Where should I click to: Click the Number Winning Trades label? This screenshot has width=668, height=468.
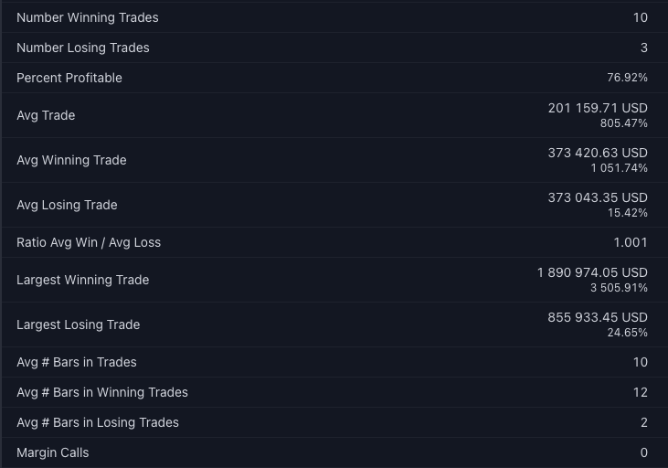[87, 17]
